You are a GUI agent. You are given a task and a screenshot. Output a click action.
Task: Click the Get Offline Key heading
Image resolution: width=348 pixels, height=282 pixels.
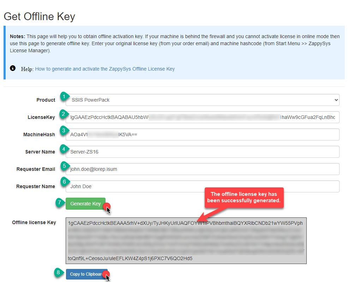click(x=40, y=17)
